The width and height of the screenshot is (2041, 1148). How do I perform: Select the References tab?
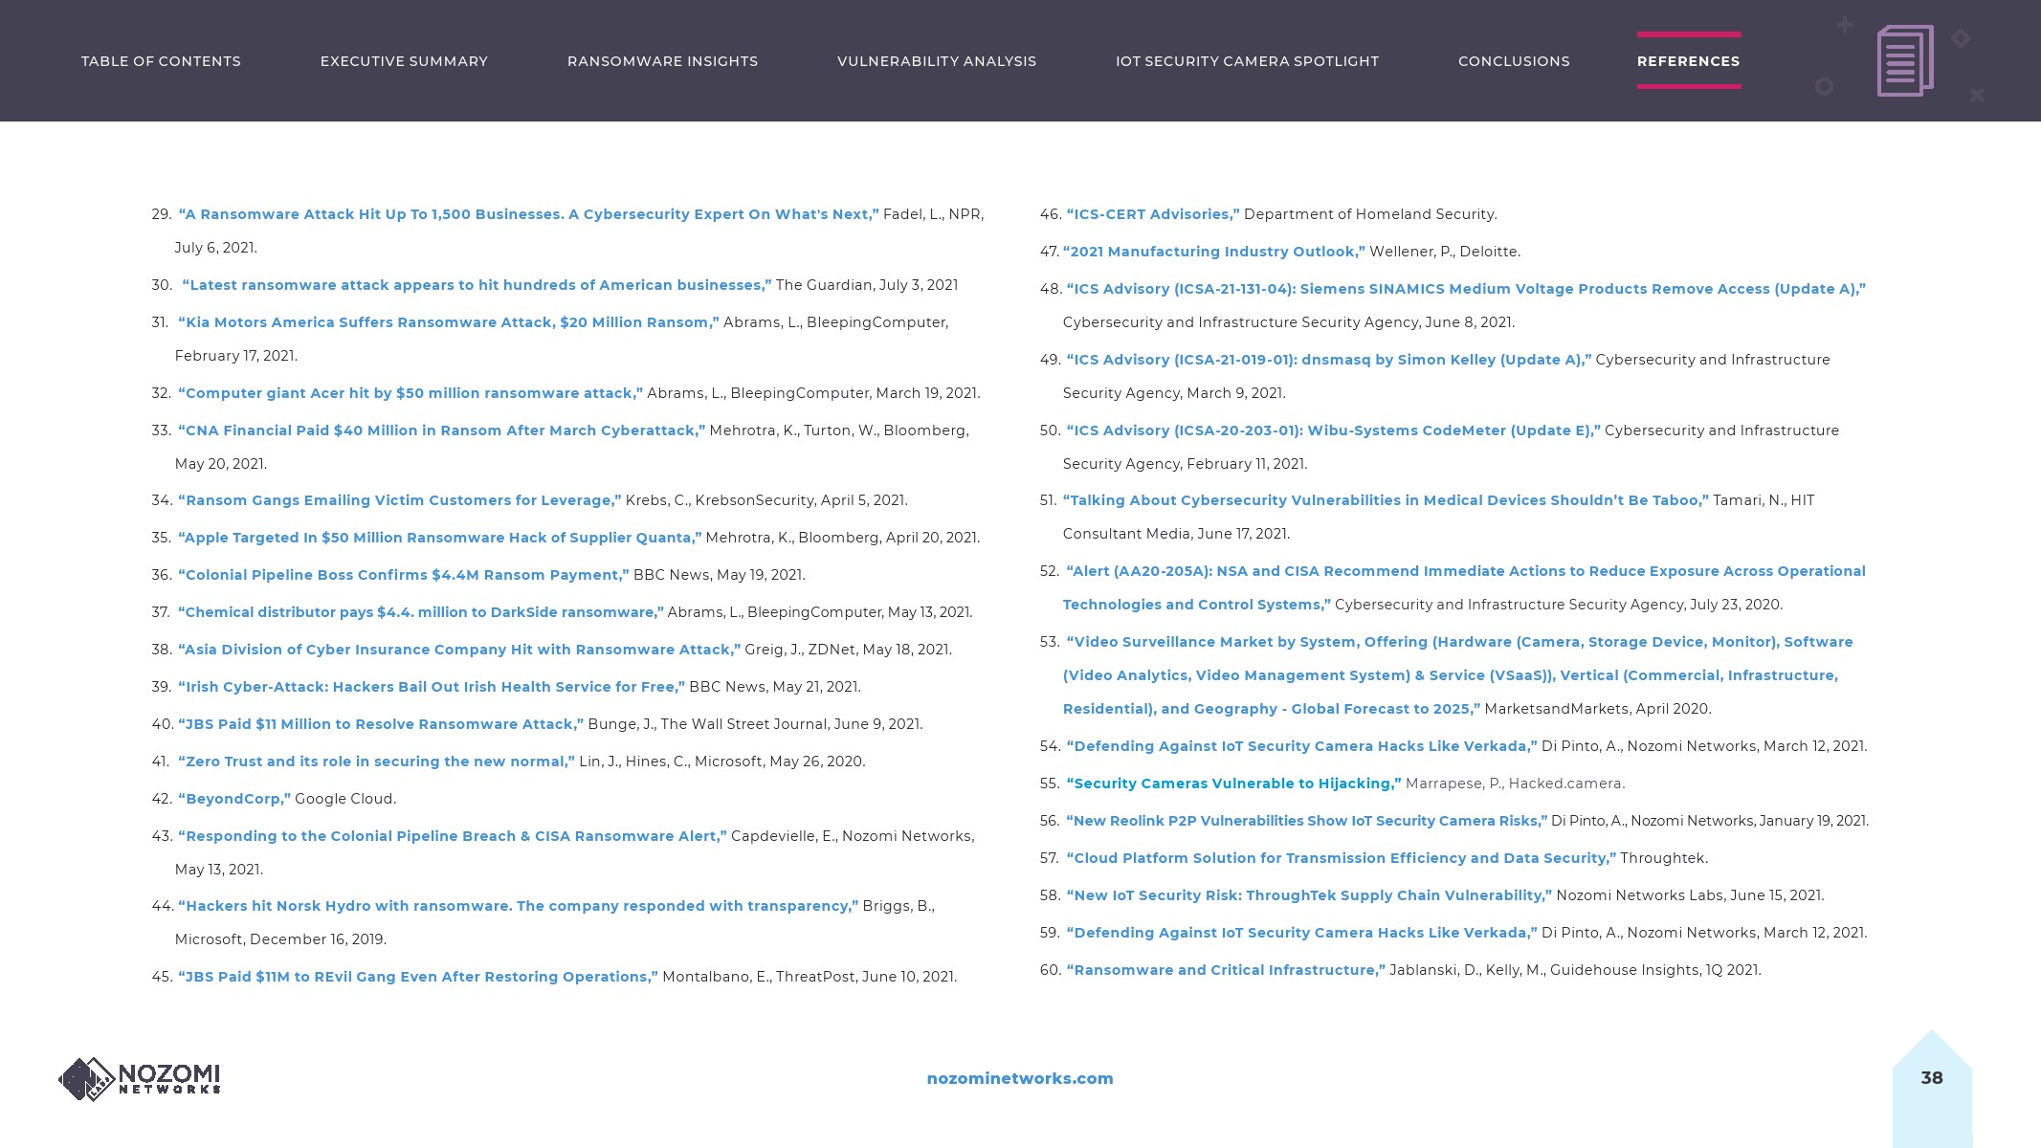point(1688,61)
